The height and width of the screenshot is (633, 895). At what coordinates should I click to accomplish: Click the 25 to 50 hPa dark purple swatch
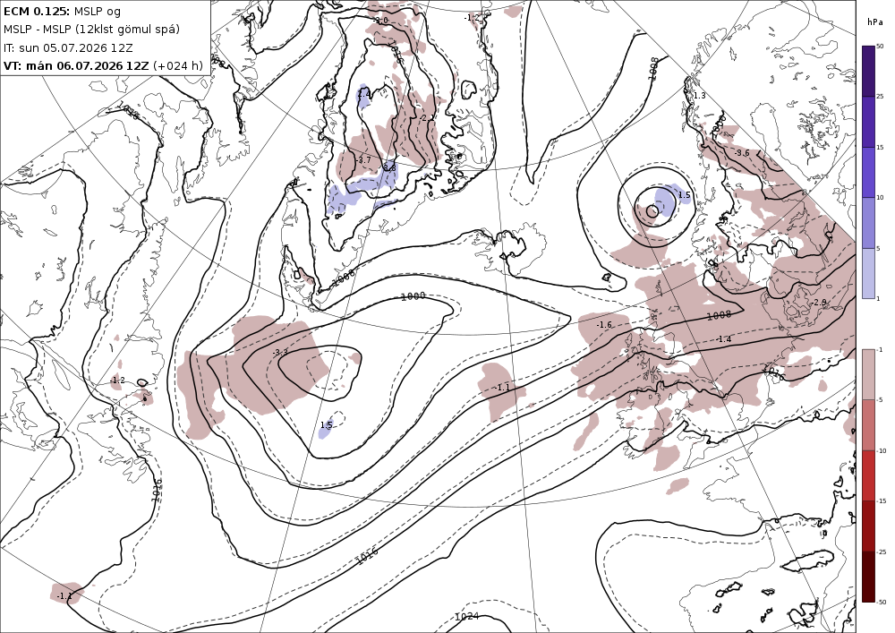tap(868, 72)
